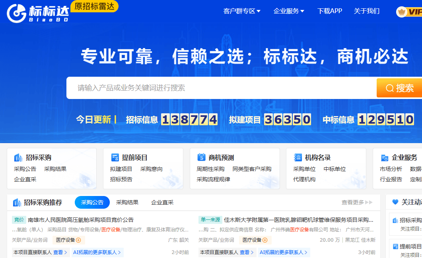
Task: Open 关于我们 in the top navigation
Action: (x=367, y=11)
